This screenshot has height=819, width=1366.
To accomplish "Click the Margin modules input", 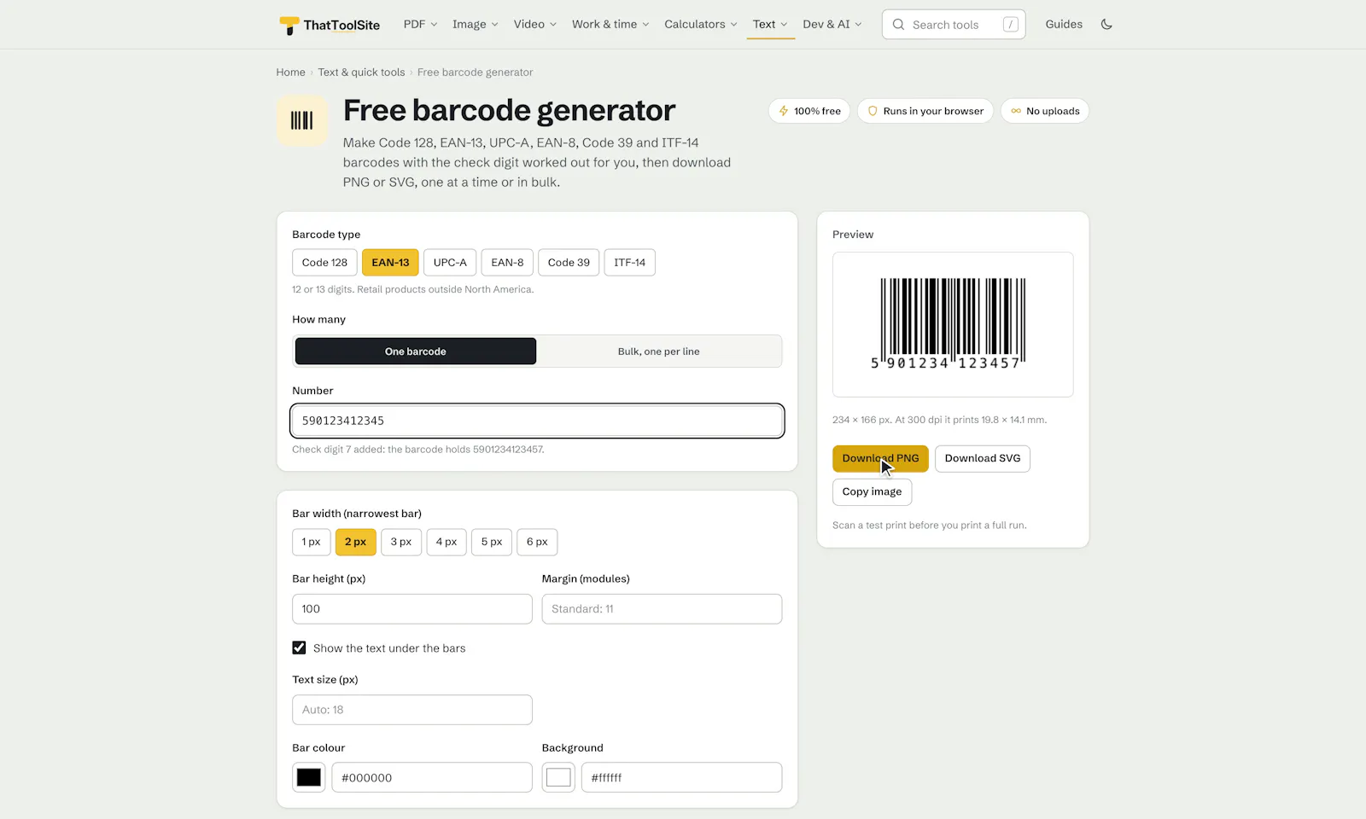I will point(662,609).
